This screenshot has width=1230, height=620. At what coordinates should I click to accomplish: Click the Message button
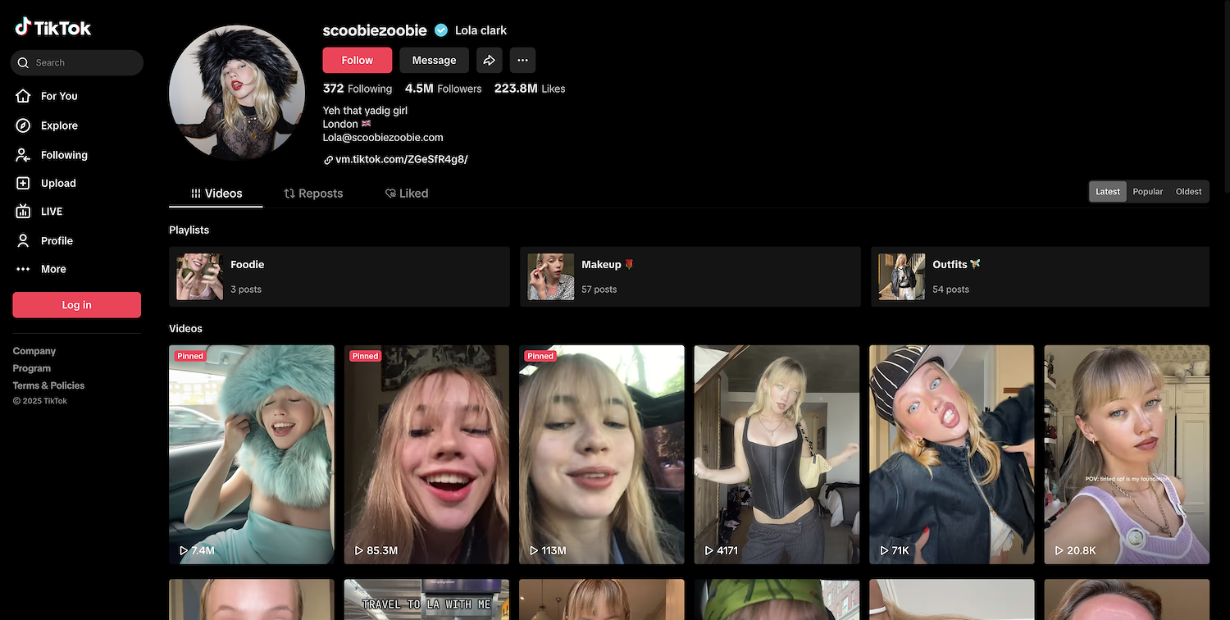pyautogui.click(x=434, y=60)
